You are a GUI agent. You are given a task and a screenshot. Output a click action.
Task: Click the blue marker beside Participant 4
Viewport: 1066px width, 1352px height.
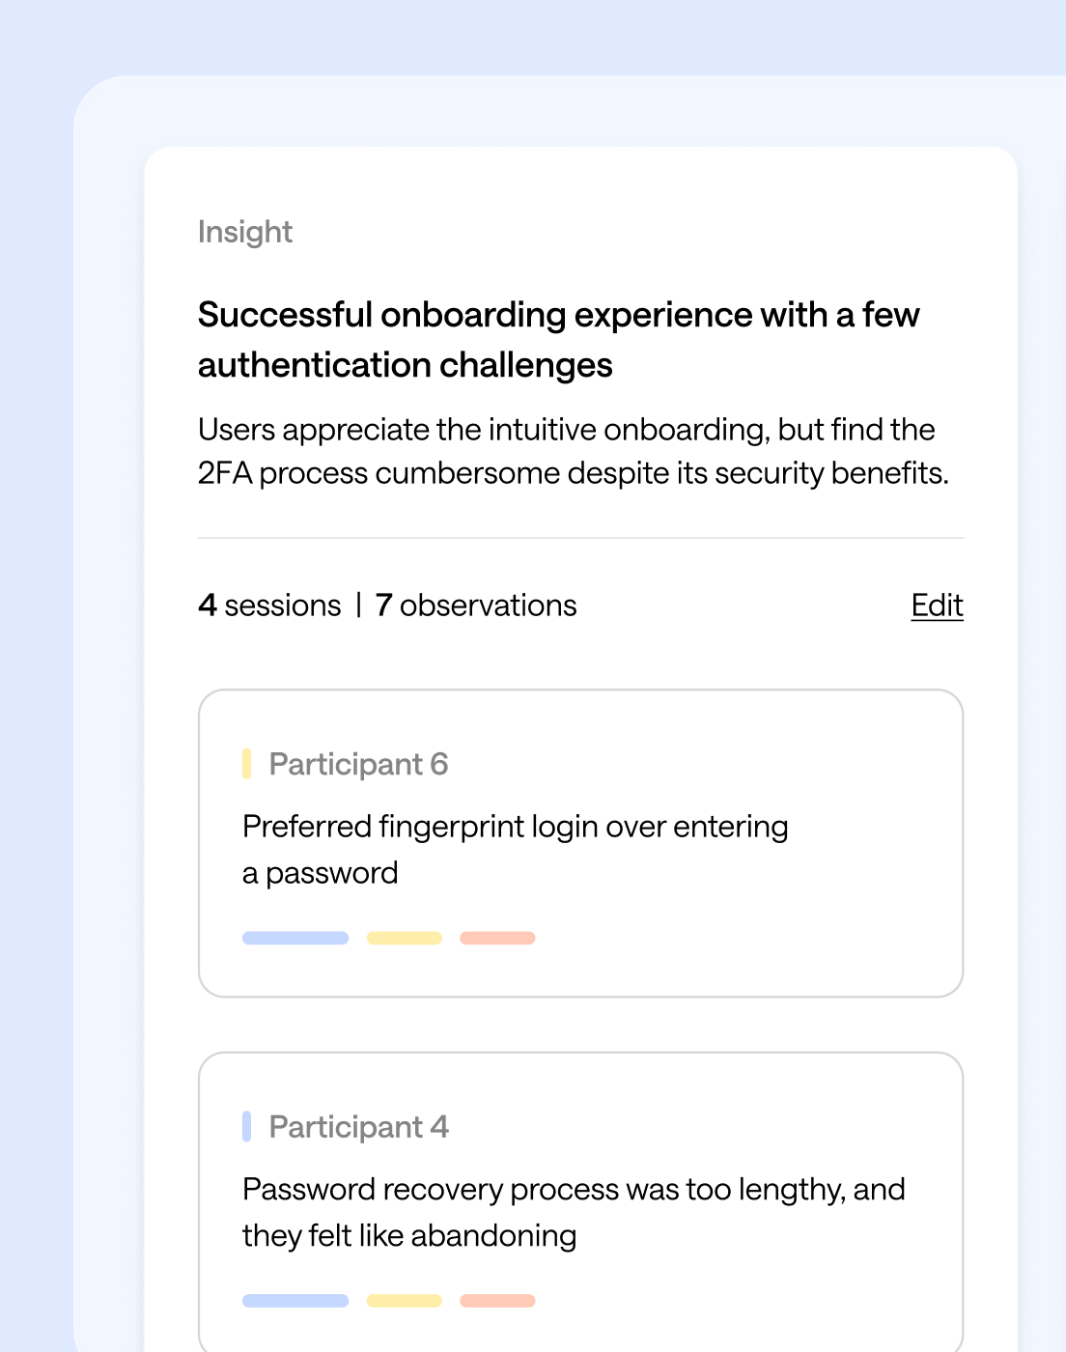[247, 1127]
